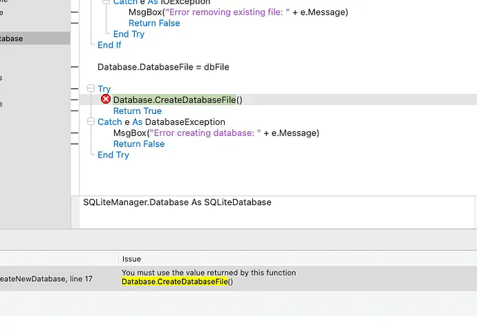Viewport: 477px width, 335px height.
Task: Collapse the Catch e As DatabaseException block
Action: click(x=91, y=122)
